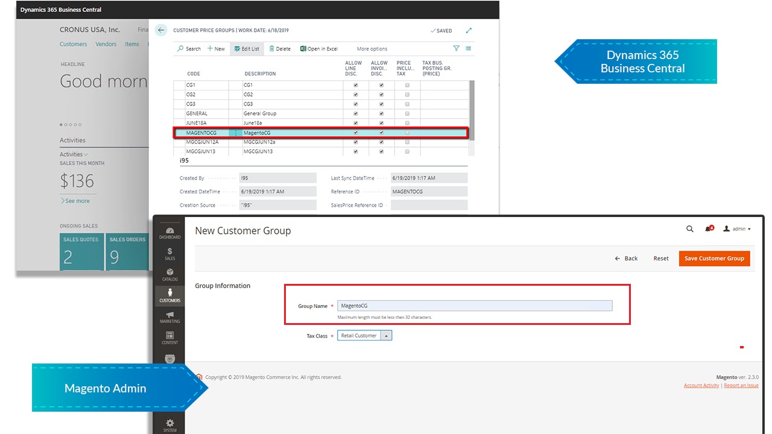Viewport: 772px width, 434px height.
Task: View Magento notifications bell
Action: tap(709, 229)
